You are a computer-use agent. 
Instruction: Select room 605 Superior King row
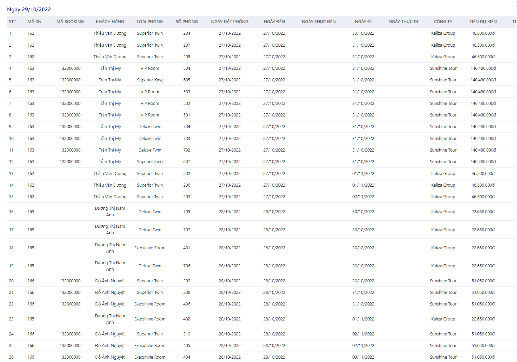261,80
